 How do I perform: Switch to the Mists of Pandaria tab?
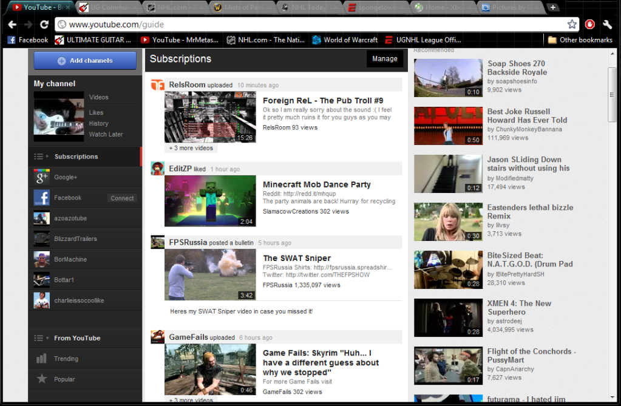pos(242,7)
